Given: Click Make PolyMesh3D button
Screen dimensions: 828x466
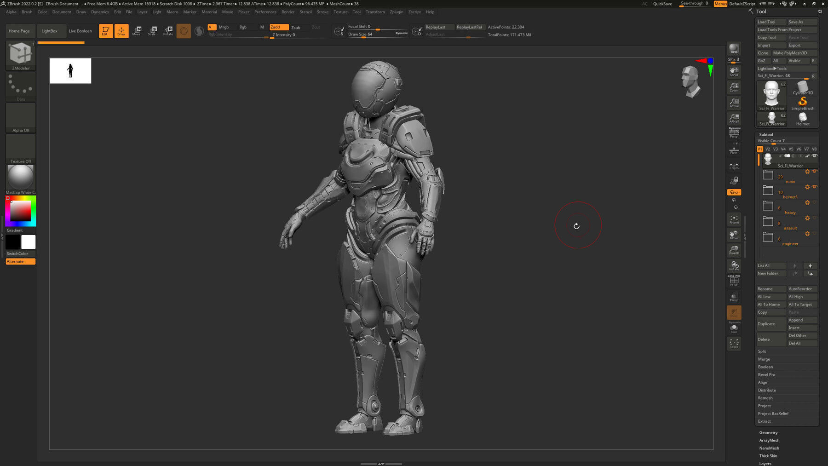Looking at the screenshot, I should (x=794, y=53).
